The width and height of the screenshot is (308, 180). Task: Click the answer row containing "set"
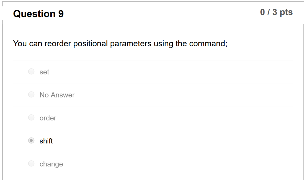(x=153, y=72)
